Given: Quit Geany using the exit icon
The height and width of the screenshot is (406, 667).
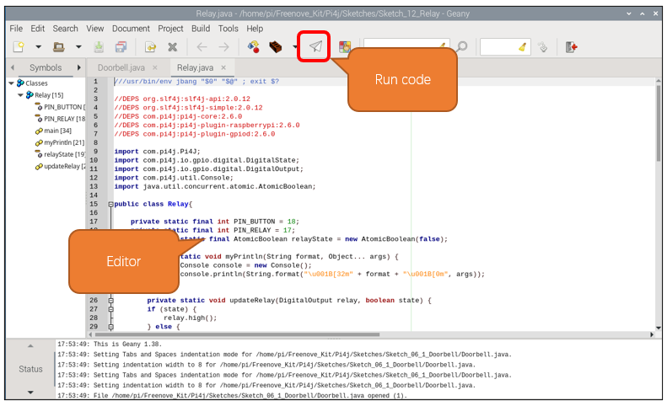Looking at the screenshot, I should coord(571,47).
